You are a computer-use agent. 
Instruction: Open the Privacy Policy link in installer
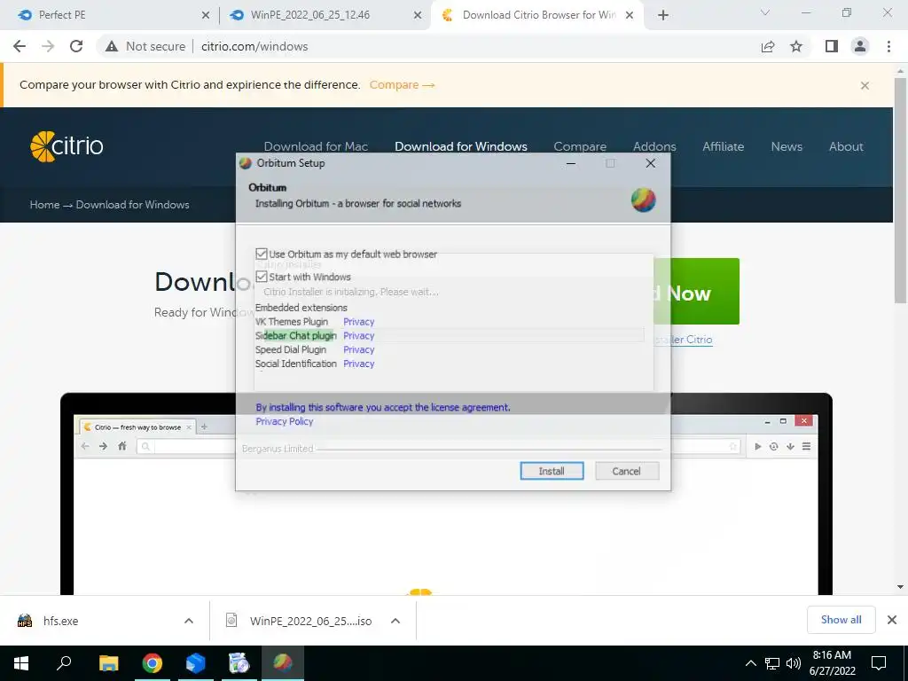coord(285,421)
